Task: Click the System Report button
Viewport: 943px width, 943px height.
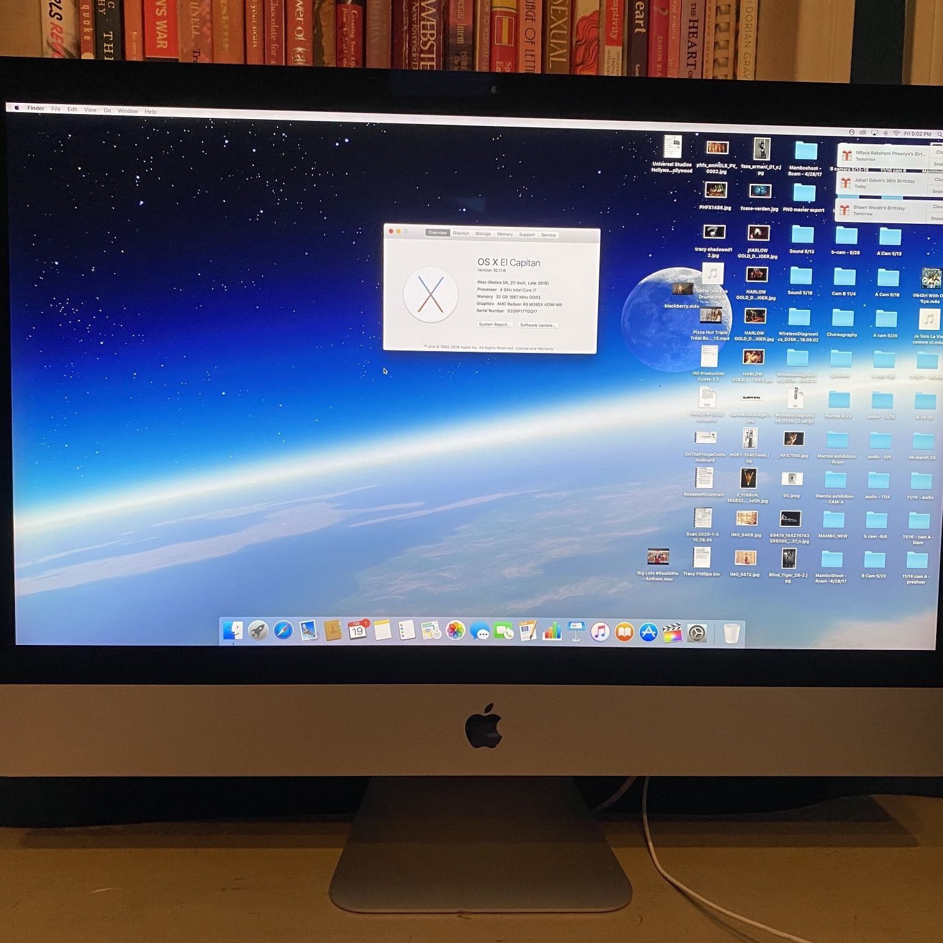Action: pos(495,324)
